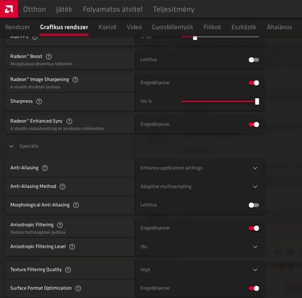The image size is (302, 298).
Task: Open the Eszközök tab
Action: (x=244, y=27)
